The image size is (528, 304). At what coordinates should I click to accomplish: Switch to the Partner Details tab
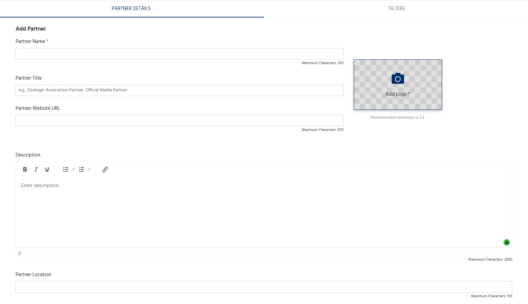pyautogui.click(x=131, y=8)
